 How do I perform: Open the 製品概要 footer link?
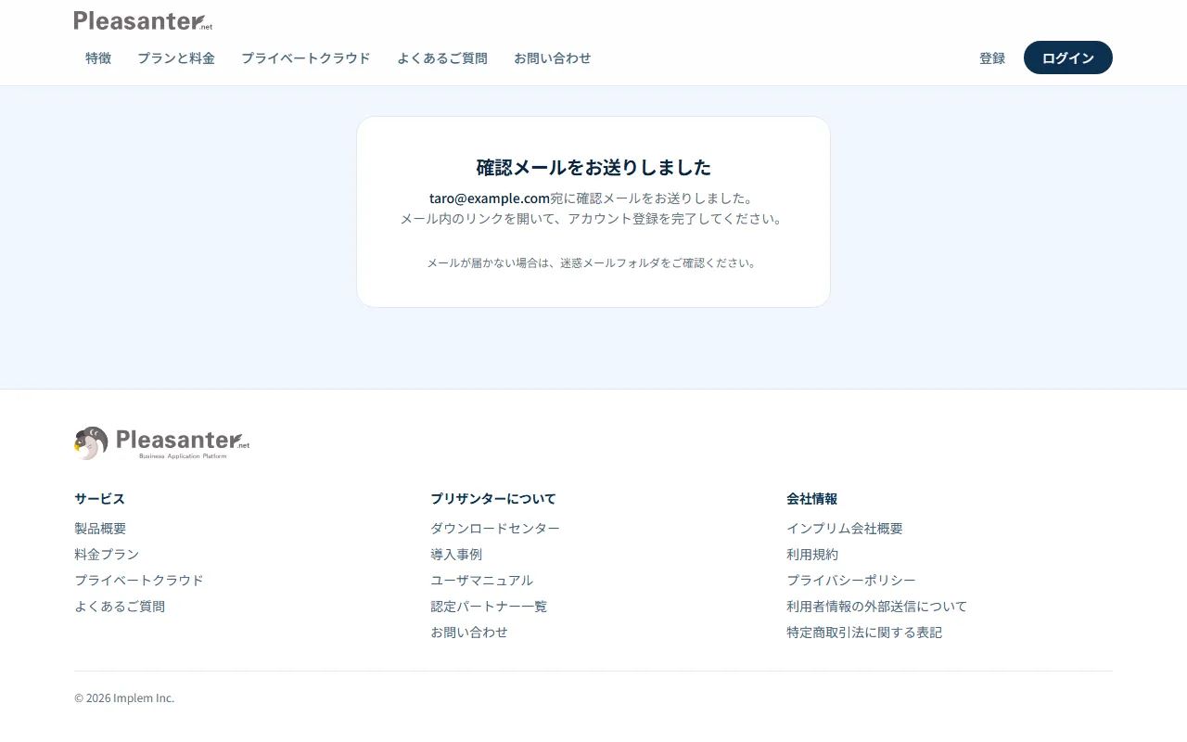[100, 529]
